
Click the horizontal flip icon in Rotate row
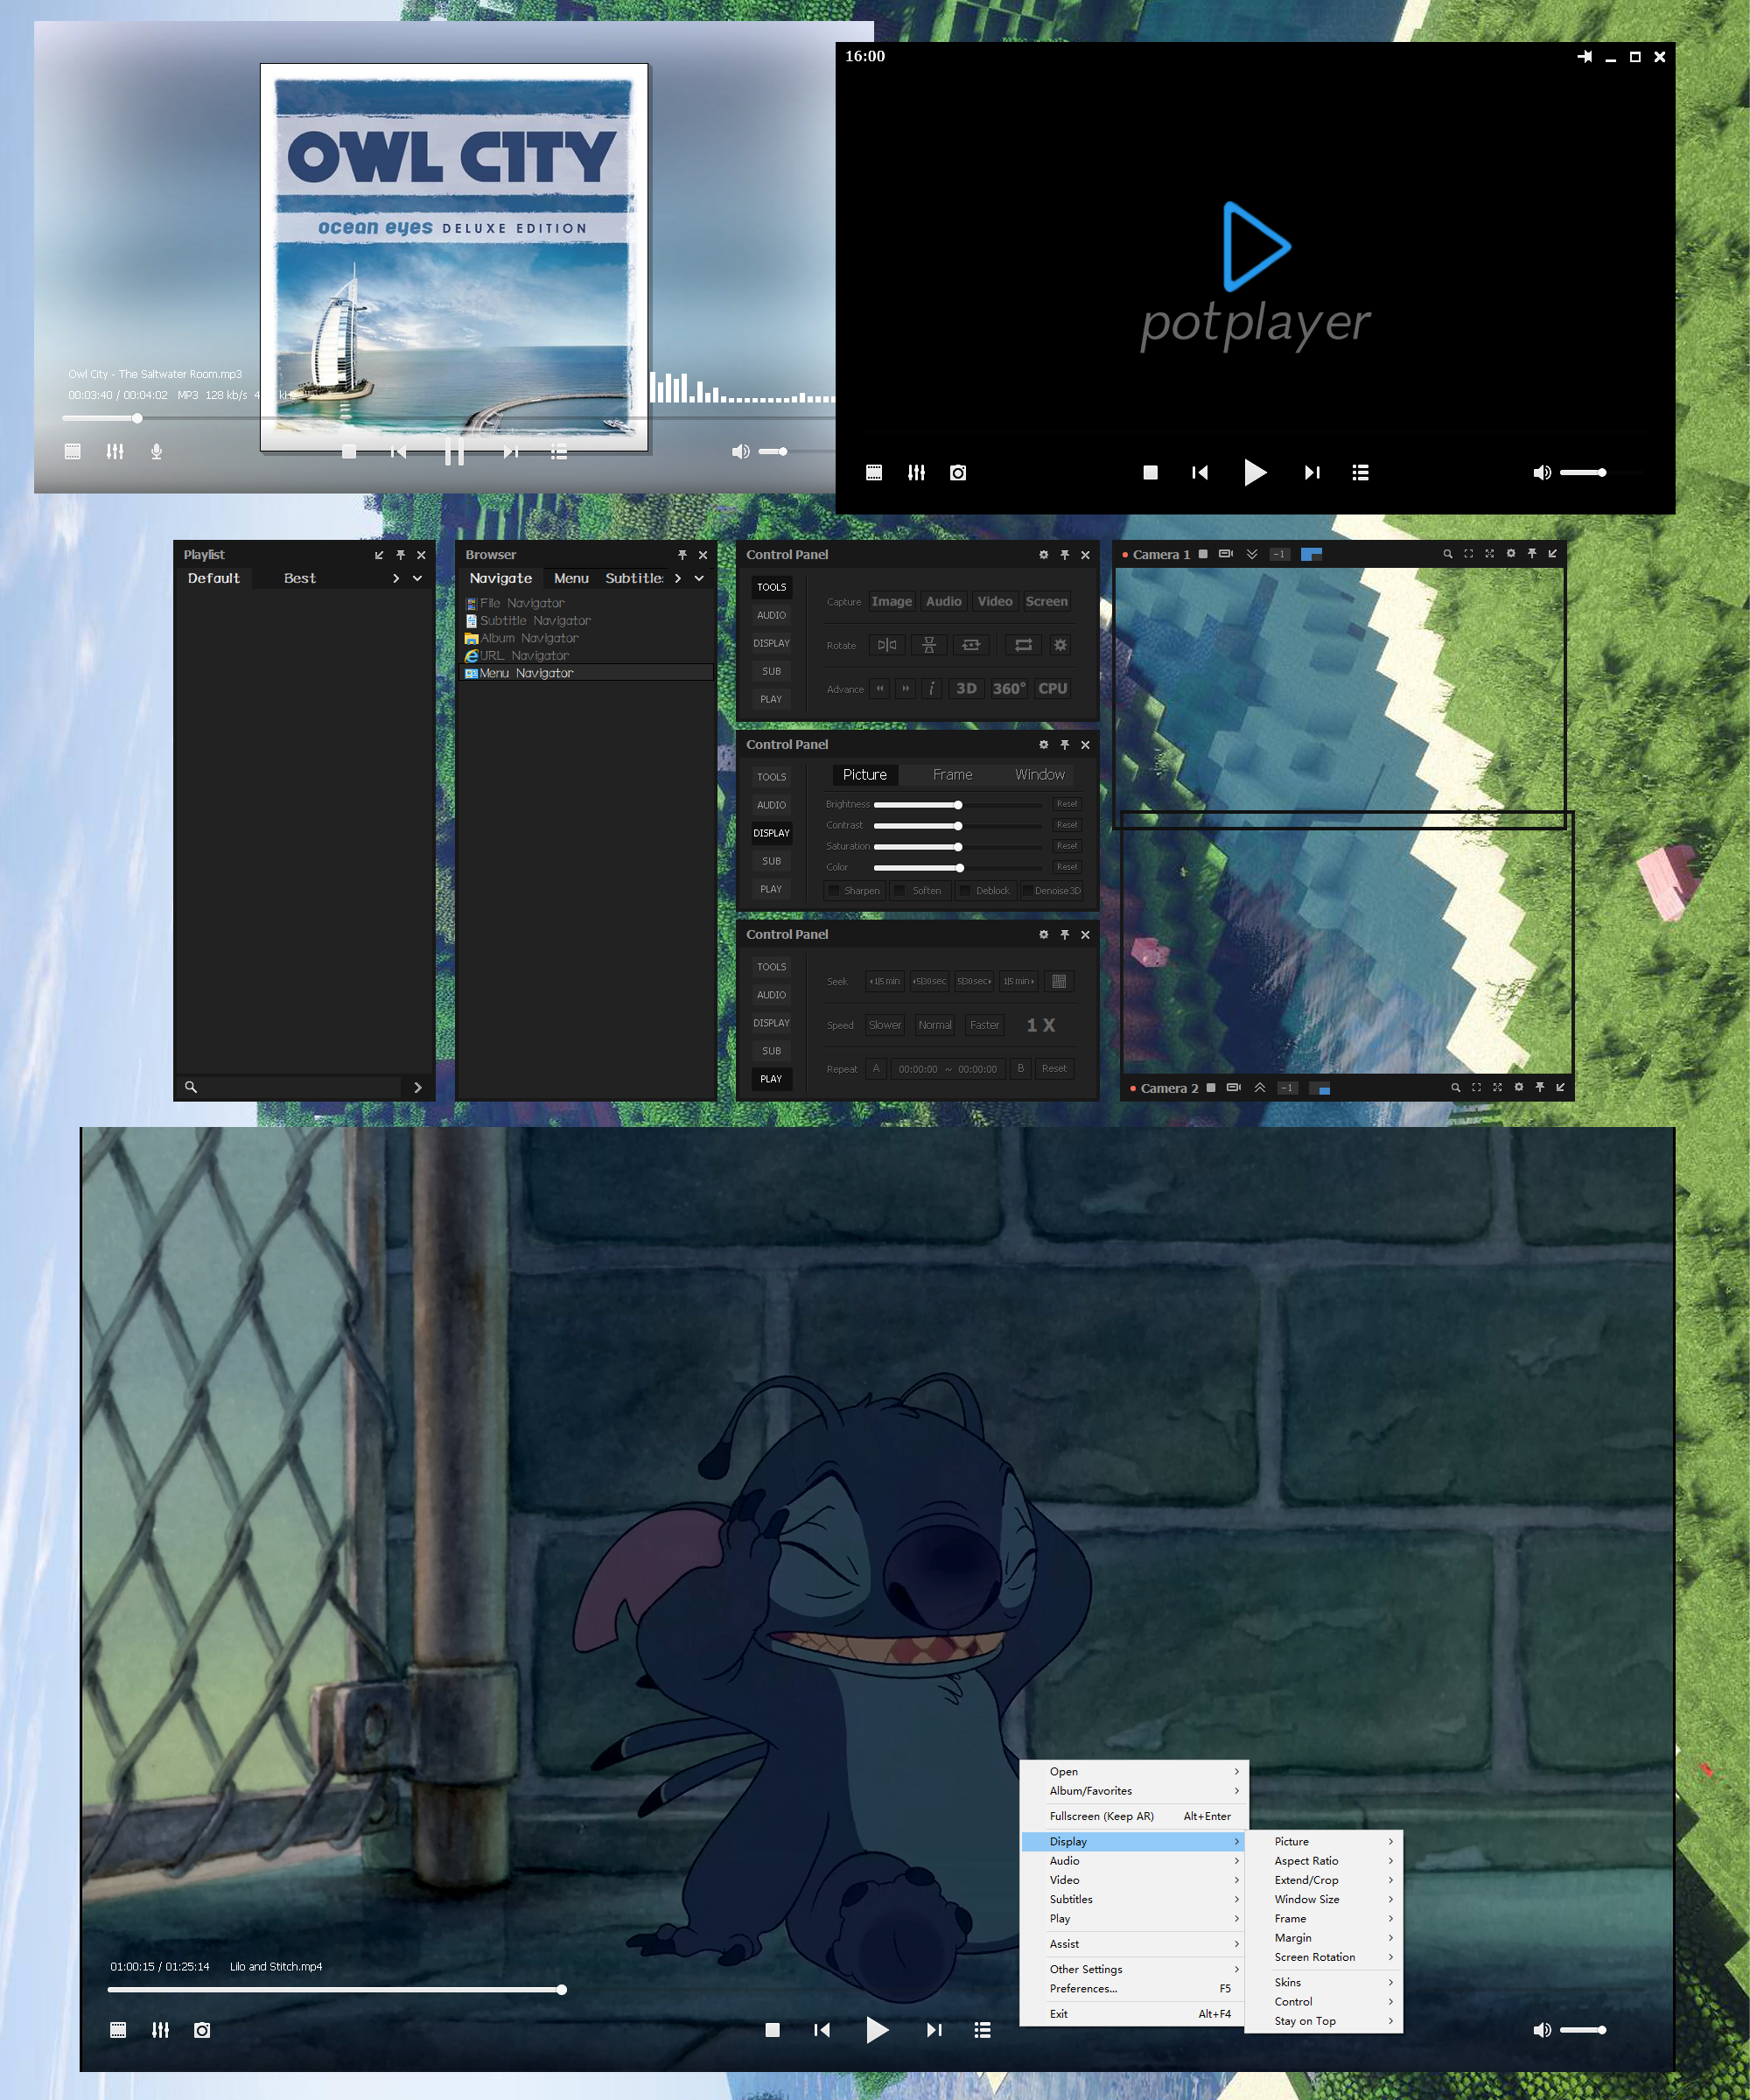886,645
